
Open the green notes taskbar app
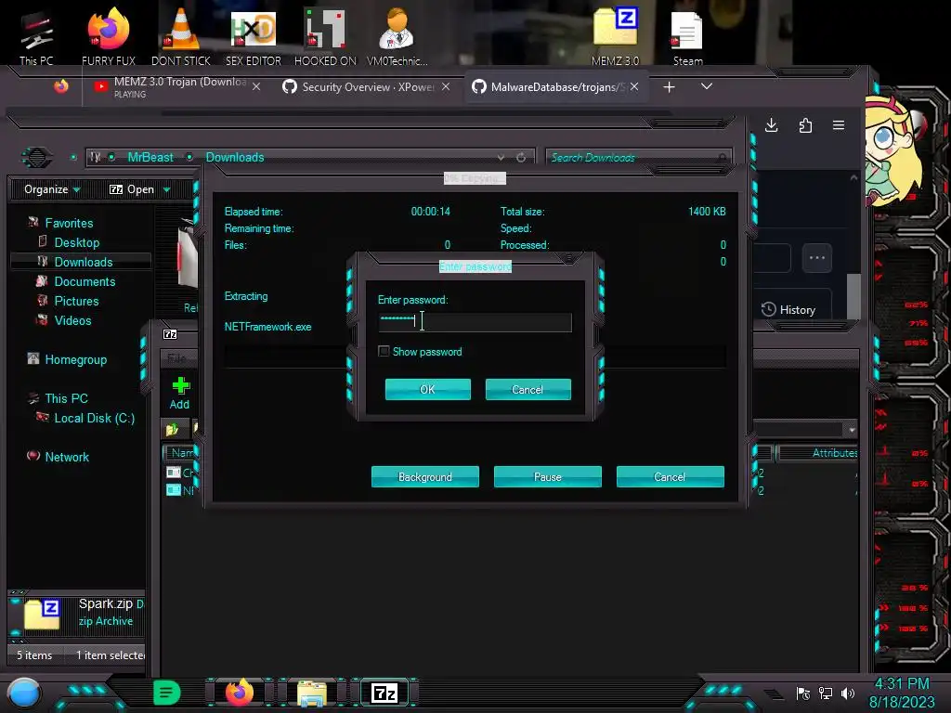tap(167, 693)
